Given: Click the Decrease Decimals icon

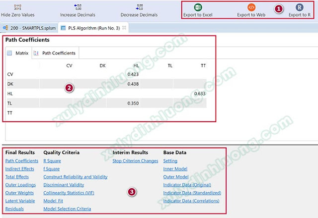Looking at the screenshot, I should tap(140, 7).
